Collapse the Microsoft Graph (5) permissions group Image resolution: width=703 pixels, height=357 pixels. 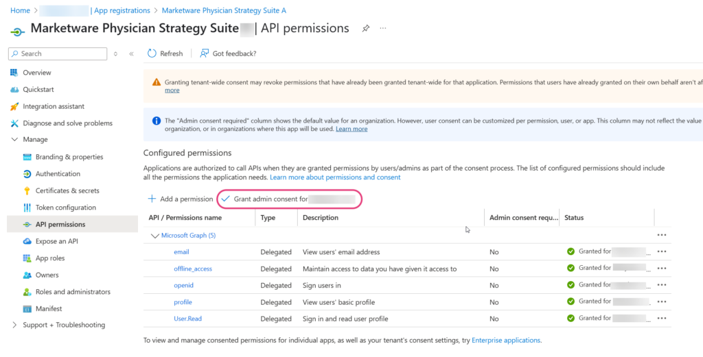coord(156,235)
